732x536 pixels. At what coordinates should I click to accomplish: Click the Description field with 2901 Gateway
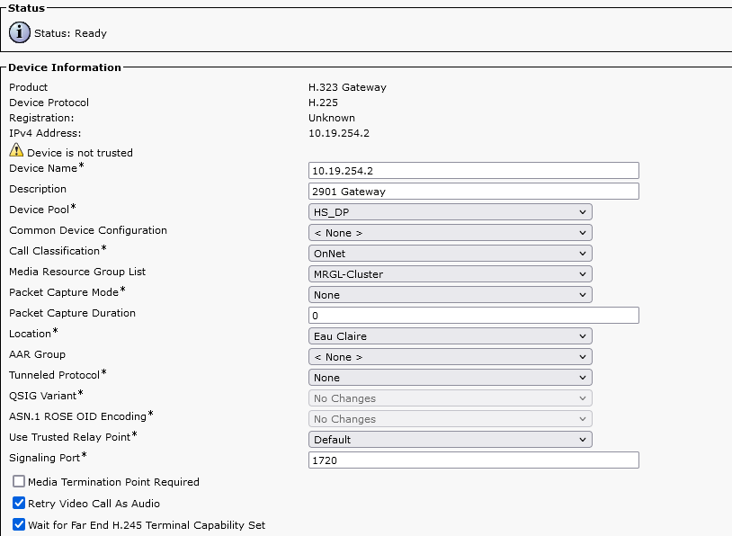(x=473, y=192)
